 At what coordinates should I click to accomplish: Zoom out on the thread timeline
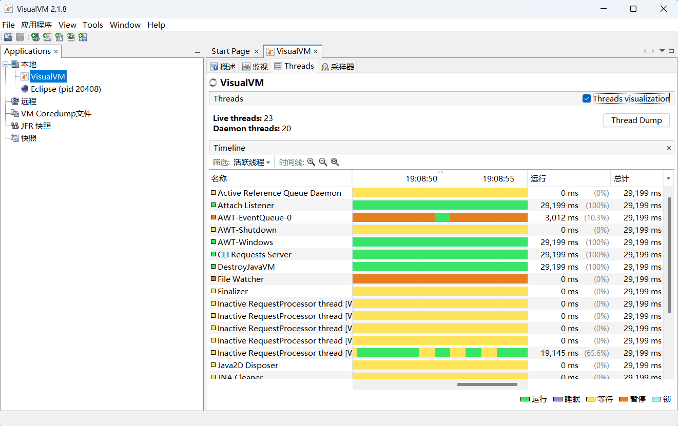pos(323,162)
